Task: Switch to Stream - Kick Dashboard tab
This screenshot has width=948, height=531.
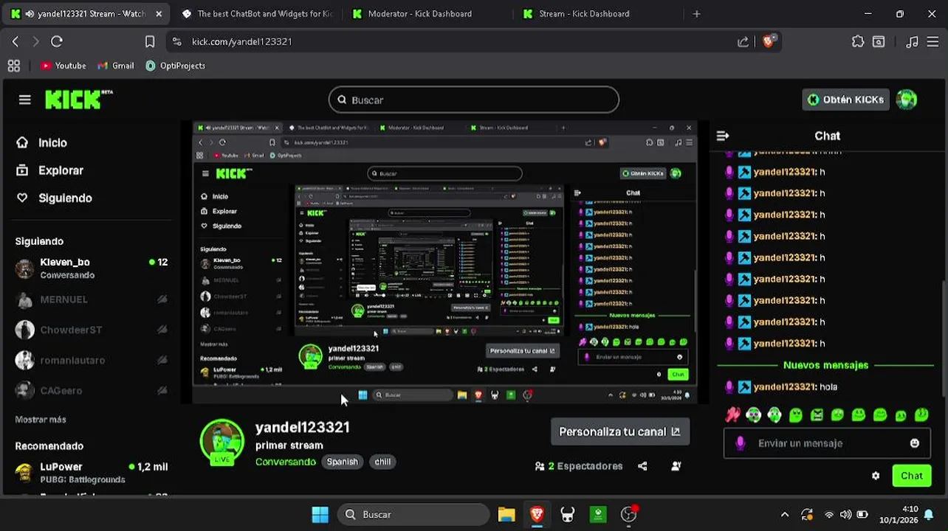Action: pyautogui.click(x=584, y=13)
